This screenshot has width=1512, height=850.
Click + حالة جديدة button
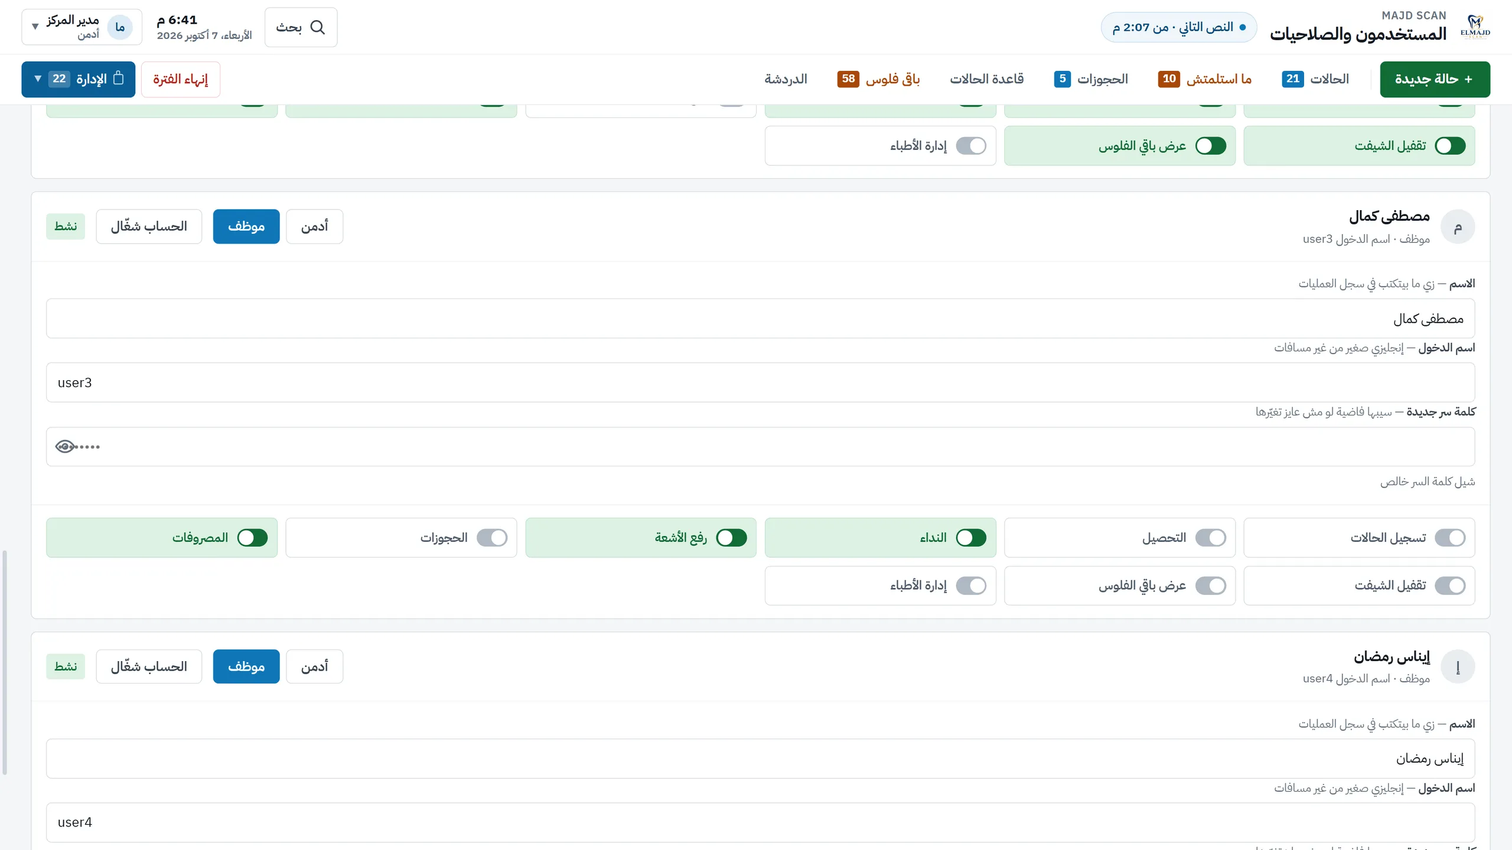coord(1435,79)
